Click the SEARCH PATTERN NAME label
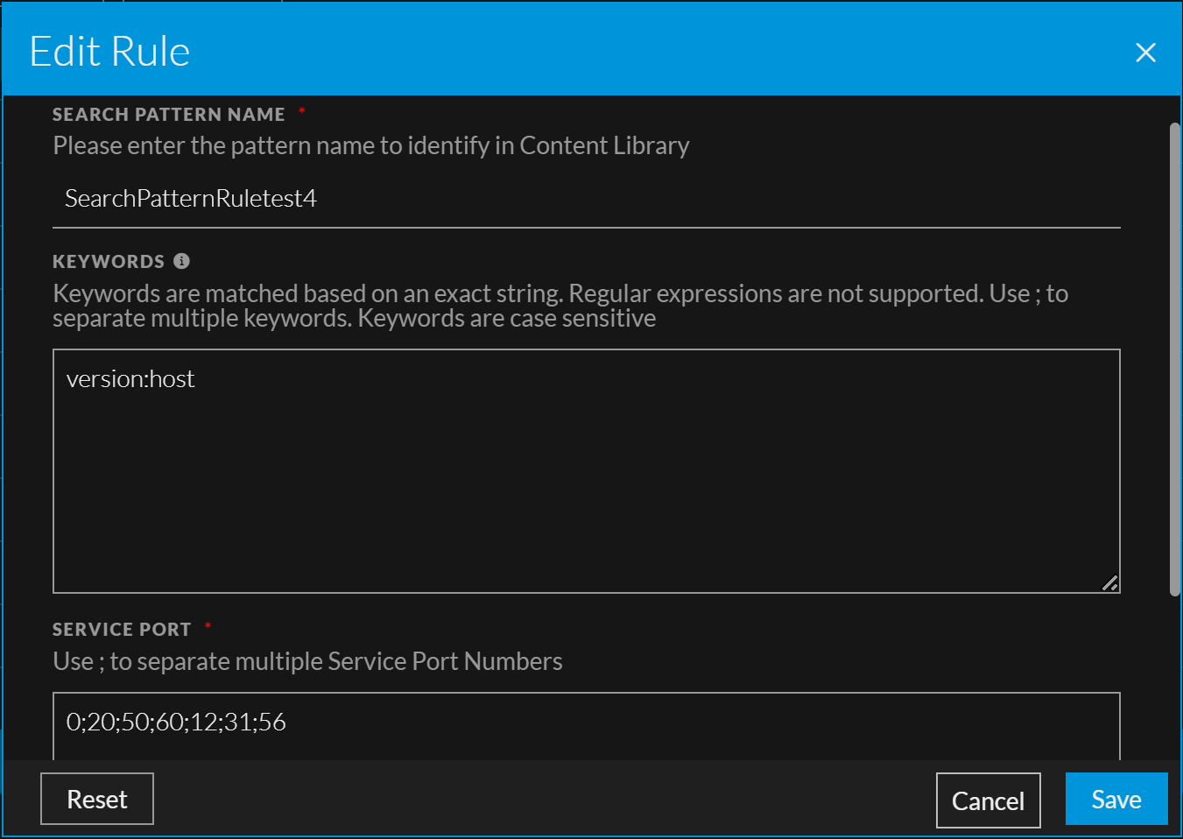 168,115
